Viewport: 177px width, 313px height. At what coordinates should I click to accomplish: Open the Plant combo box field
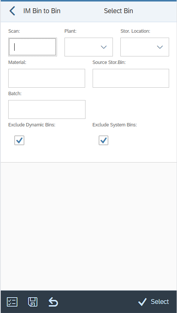tap(88, 47)
